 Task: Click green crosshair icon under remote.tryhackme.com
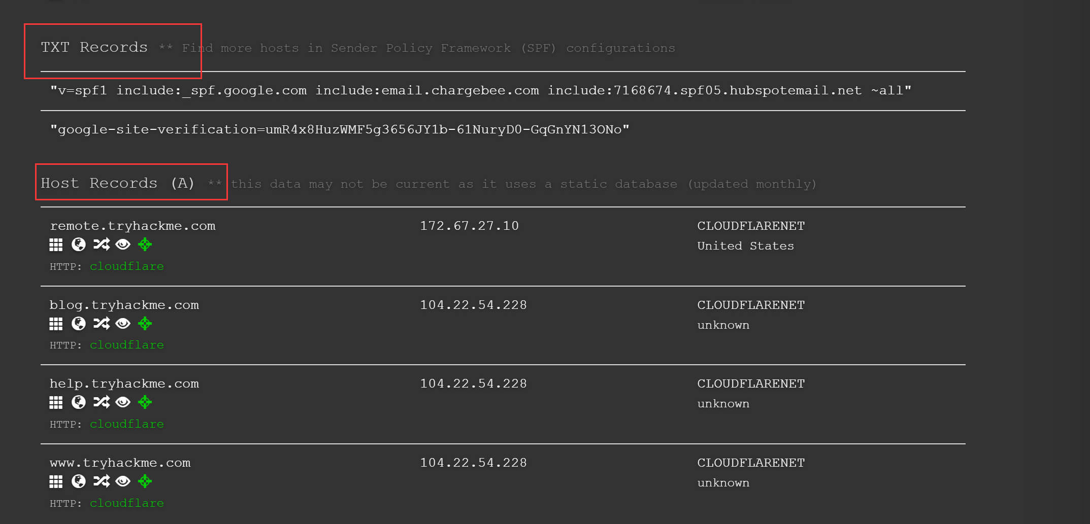(x=145, y=244)
